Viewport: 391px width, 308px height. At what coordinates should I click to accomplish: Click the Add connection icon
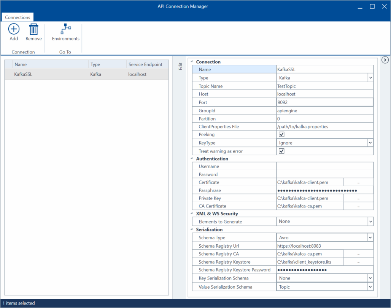14,30
